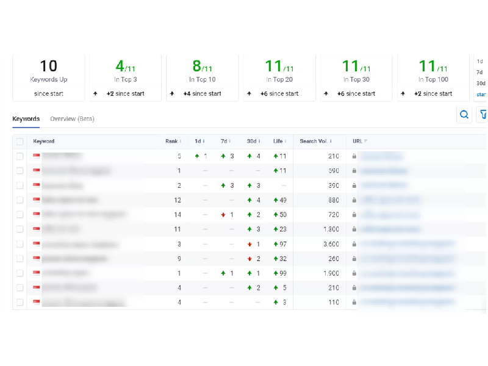Click the green up arrow beside Life value 99

[276, 273]
